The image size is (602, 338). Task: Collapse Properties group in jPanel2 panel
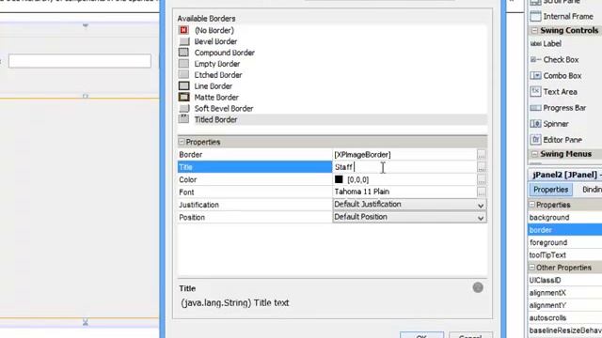coord(531,205)
